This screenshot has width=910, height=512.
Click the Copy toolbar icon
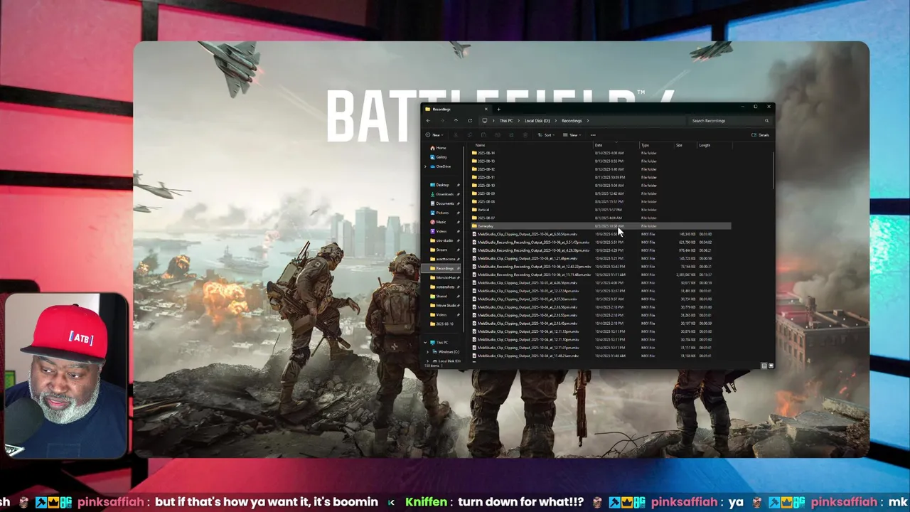[470, 135]
